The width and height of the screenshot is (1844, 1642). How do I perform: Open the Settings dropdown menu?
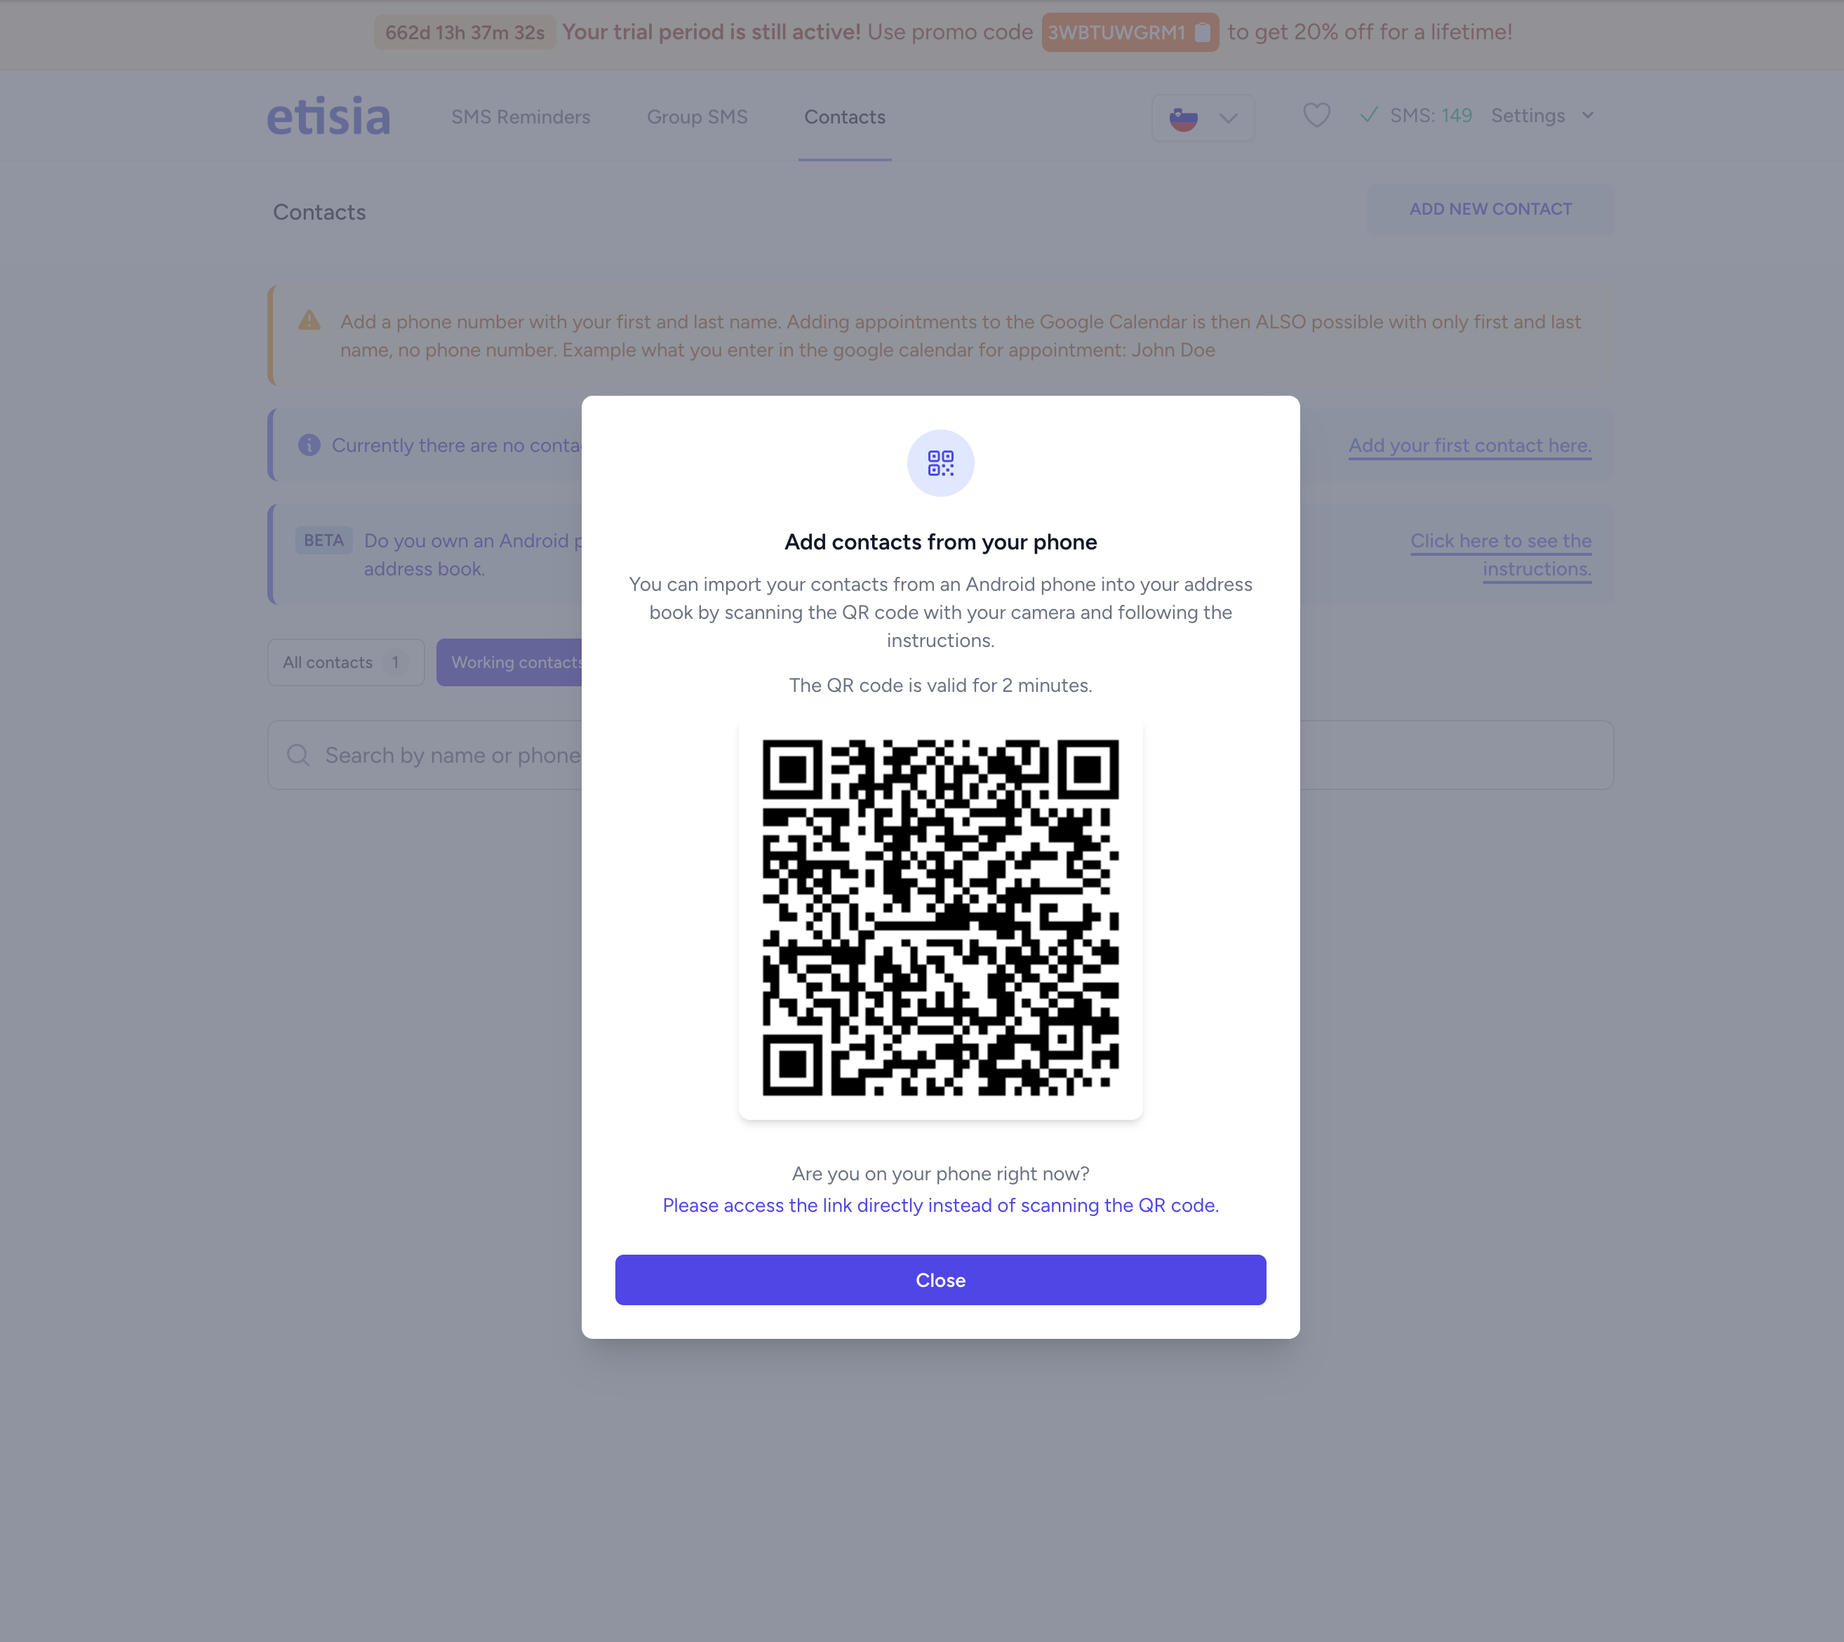(x=1543, y=116)
